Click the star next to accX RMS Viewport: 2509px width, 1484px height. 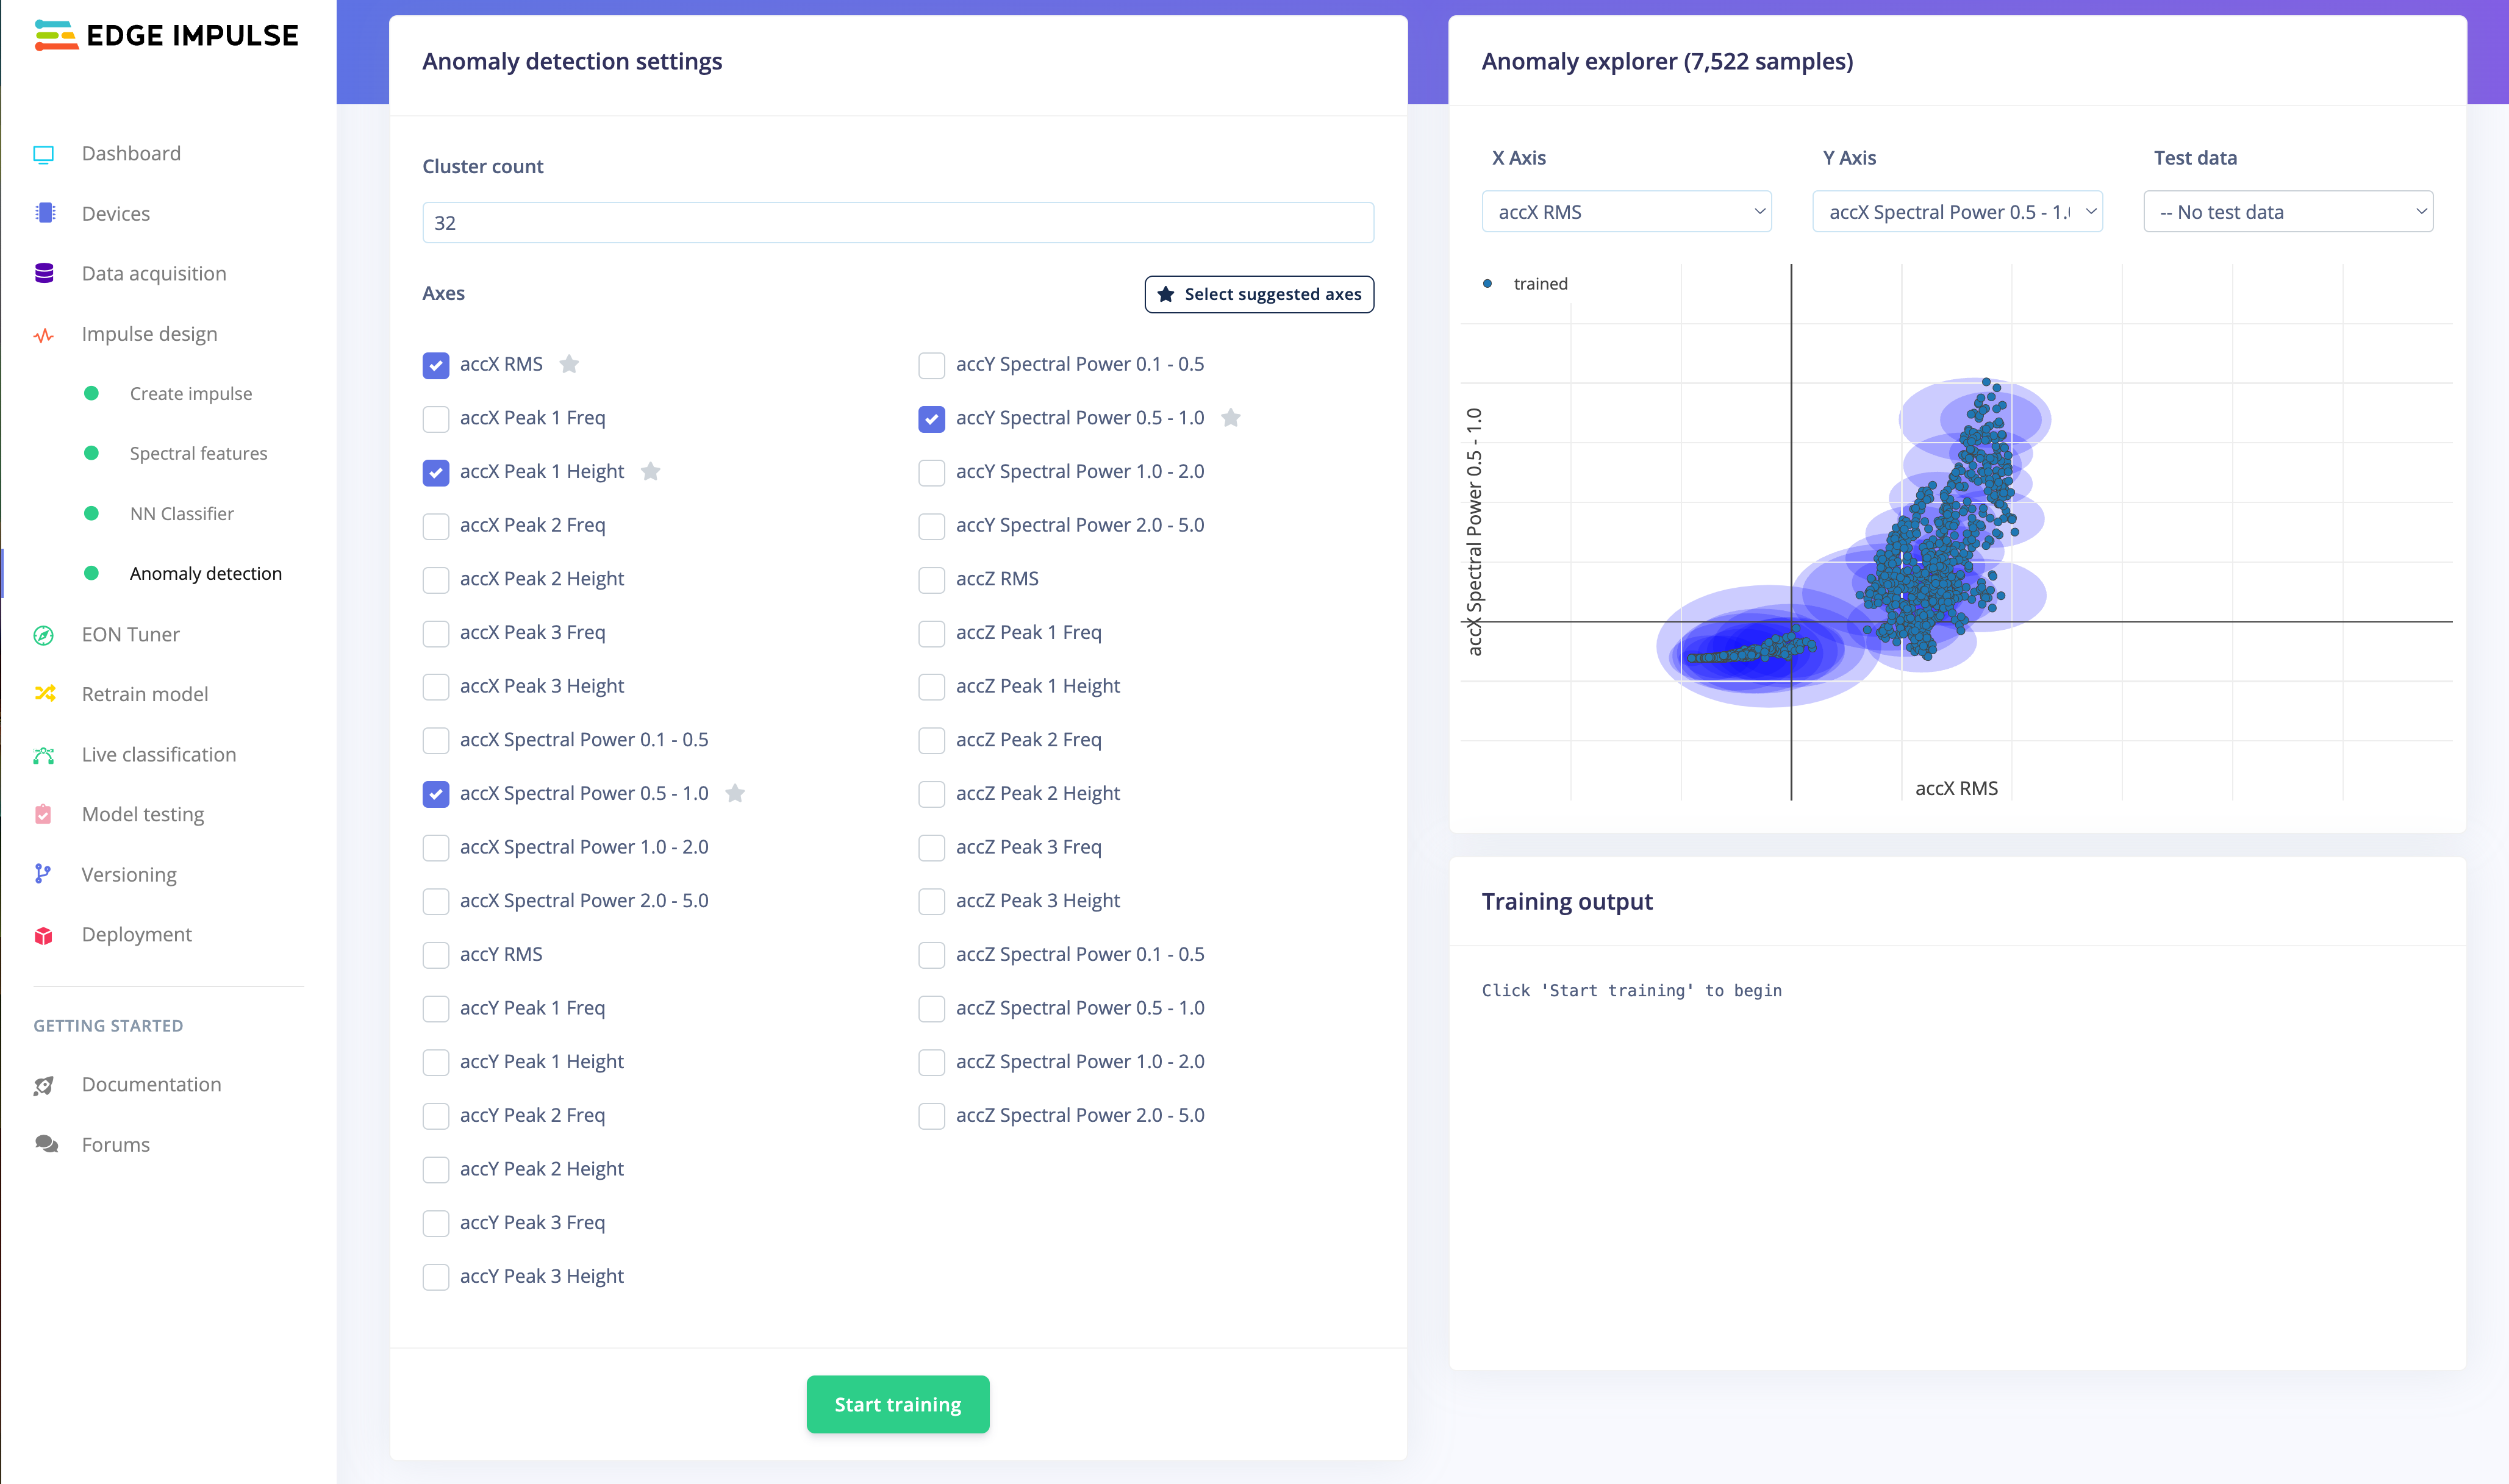(569, 364)
